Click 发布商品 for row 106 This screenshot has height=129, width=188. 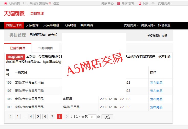click(x=156, y=83)
